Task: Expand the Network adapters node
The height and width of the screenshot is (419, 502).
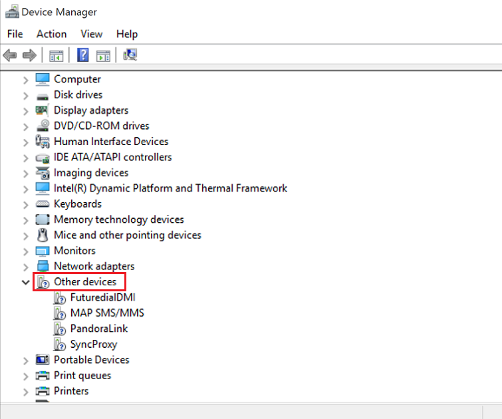Action: [x=25, y=267]
